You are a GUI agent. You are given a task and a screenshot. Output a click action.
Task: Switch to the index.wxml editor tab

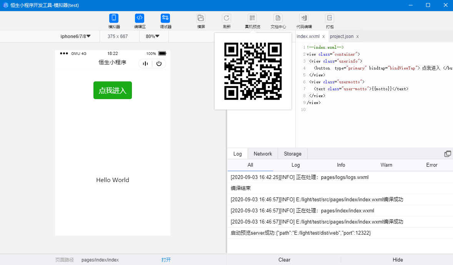pos(308,36)
